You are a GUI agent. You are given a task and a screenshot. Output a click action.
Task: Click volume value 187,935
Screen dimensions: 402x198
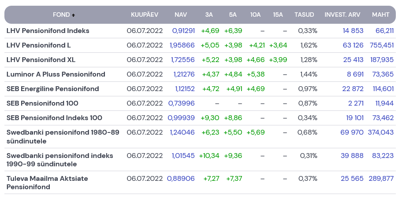click(x=382, y=60)
